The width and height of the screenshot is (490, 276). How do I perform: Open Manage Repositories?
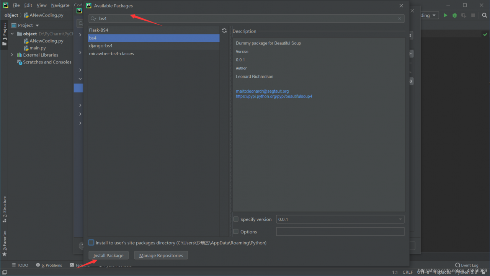click(x=161, y=255)
